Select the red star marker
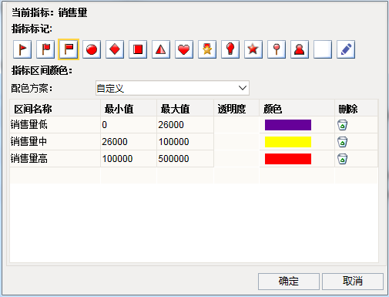The height and width of the screenshot is (297, 389). 253,49
